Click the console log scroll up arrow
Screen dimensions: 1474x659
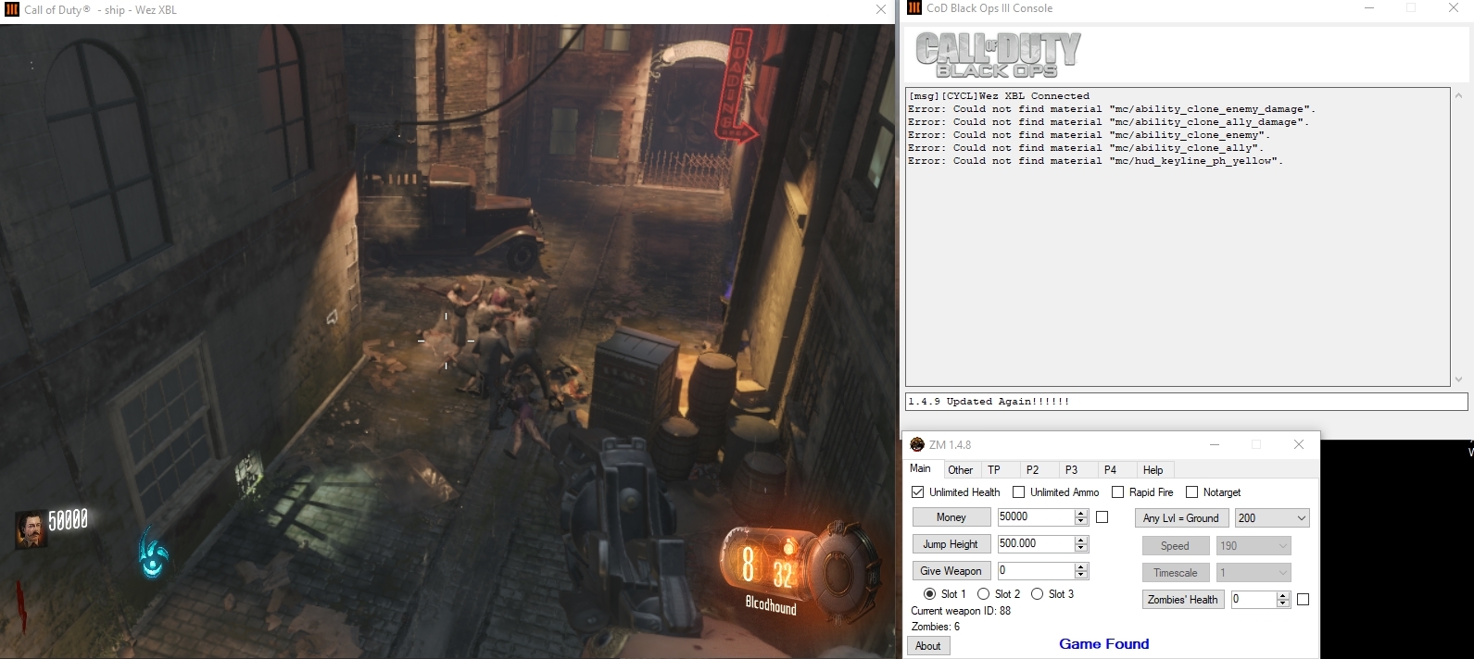(x=1459, y=95)
